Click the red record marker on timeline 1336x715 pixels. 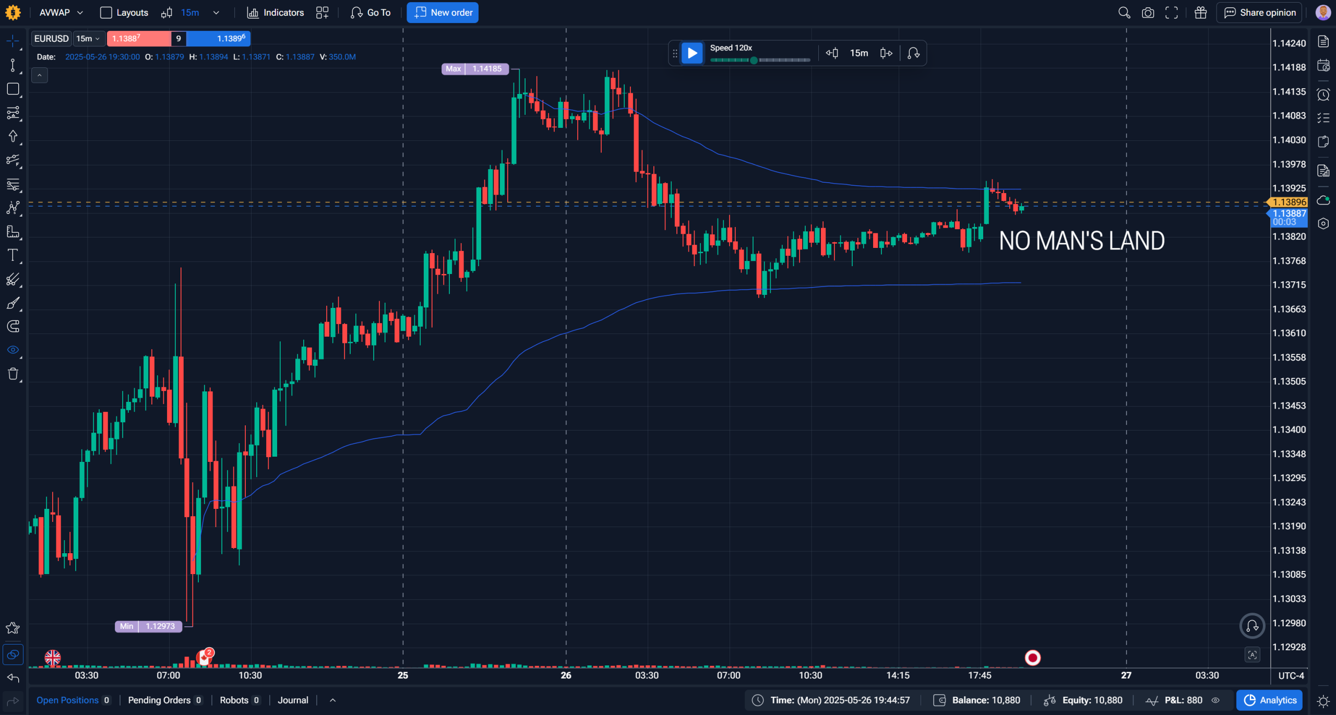click(x=1033, y=658)
